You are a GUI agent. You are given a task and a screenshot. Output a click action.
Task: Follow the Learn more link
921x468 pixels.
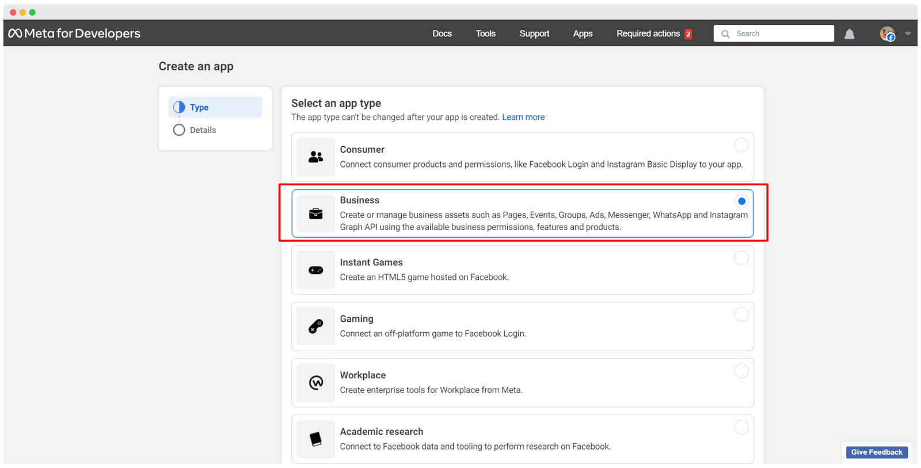point(523,117)
